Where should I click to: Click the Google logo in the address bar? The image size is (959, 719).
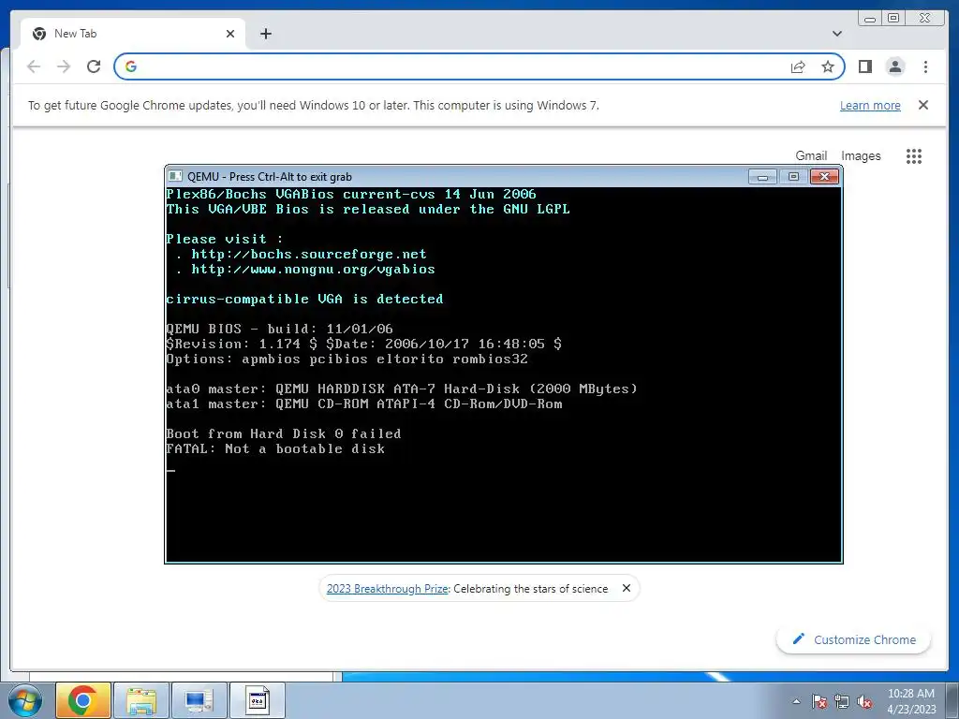click(131, 66)
